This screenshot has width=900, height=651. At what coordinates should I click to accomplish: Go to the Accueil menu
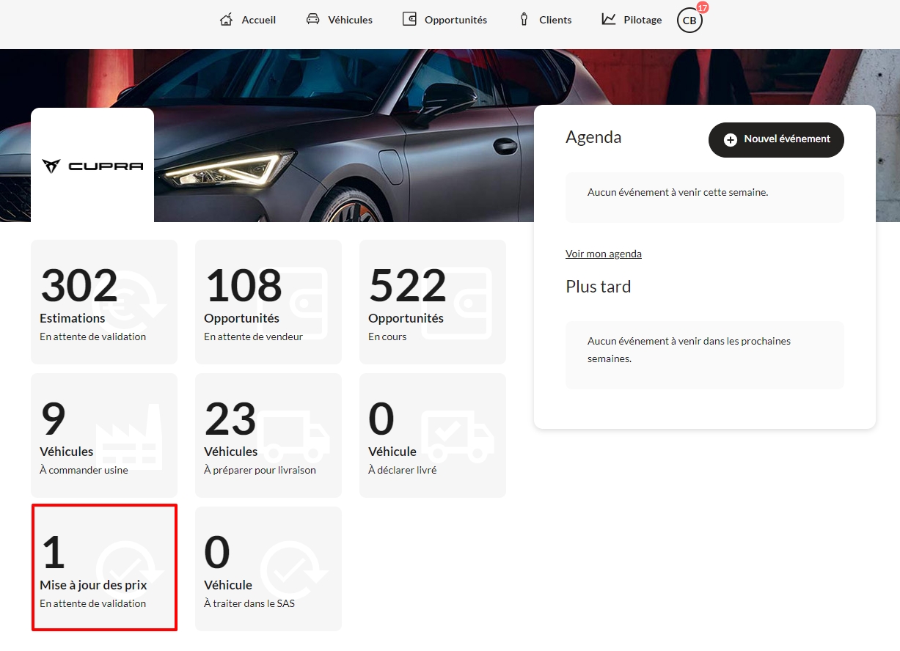pyautogui.click(x=248, y=20)
